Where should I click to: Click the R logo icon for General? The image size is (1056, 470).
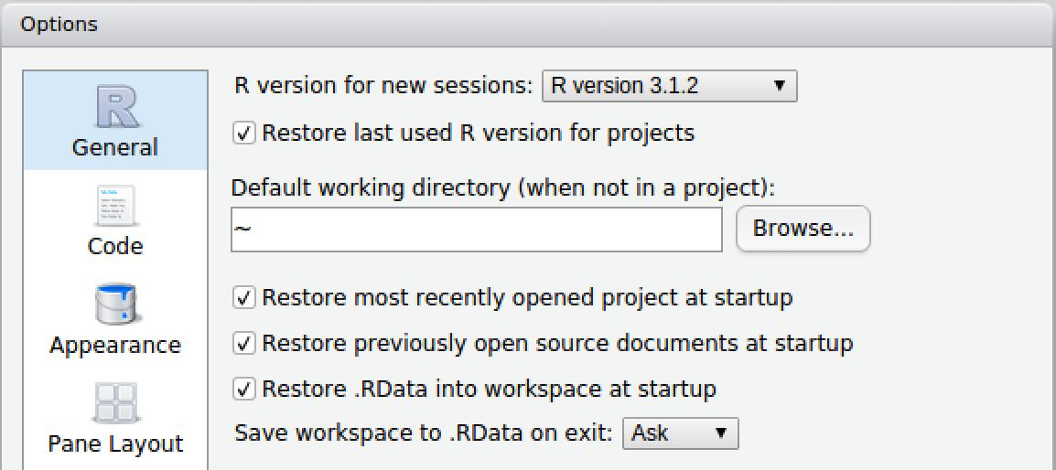pyautogui.click(x=115, y=106)
